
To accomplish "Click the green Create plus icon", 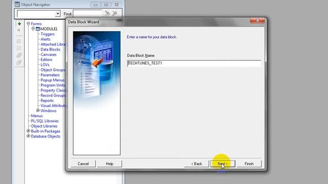I will tap(19, 24).
